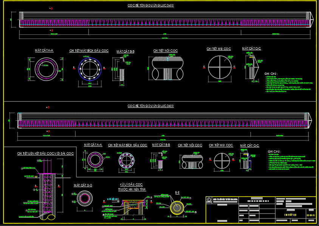Select the yellow E-E section circle

(x=177, y=207)
